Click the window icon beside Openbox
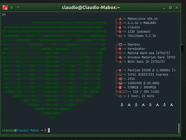Screen dimensions: 186x140 pyautogui.click(x=120, y=44)
